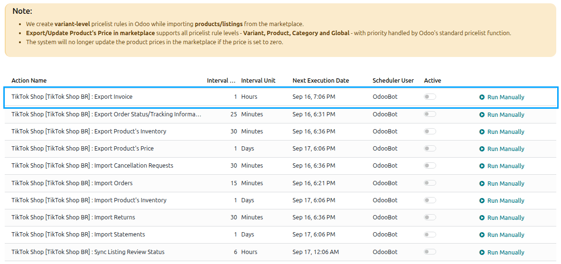Click 'OdooBot' user in Export Invoice row
Viewport: 561px width, 264px height.
click(x=385, y=97)
